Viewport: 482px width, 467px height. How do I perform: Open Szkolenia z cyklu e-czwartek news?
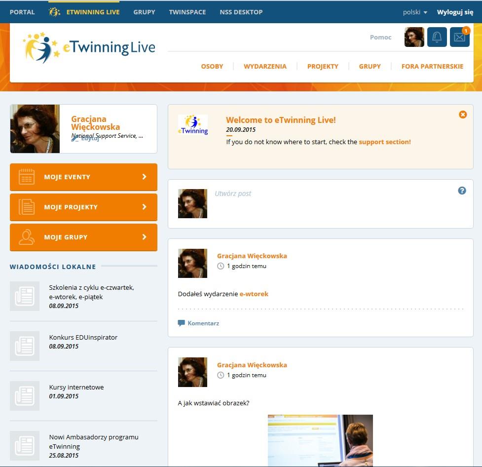[x=92, y=292]
